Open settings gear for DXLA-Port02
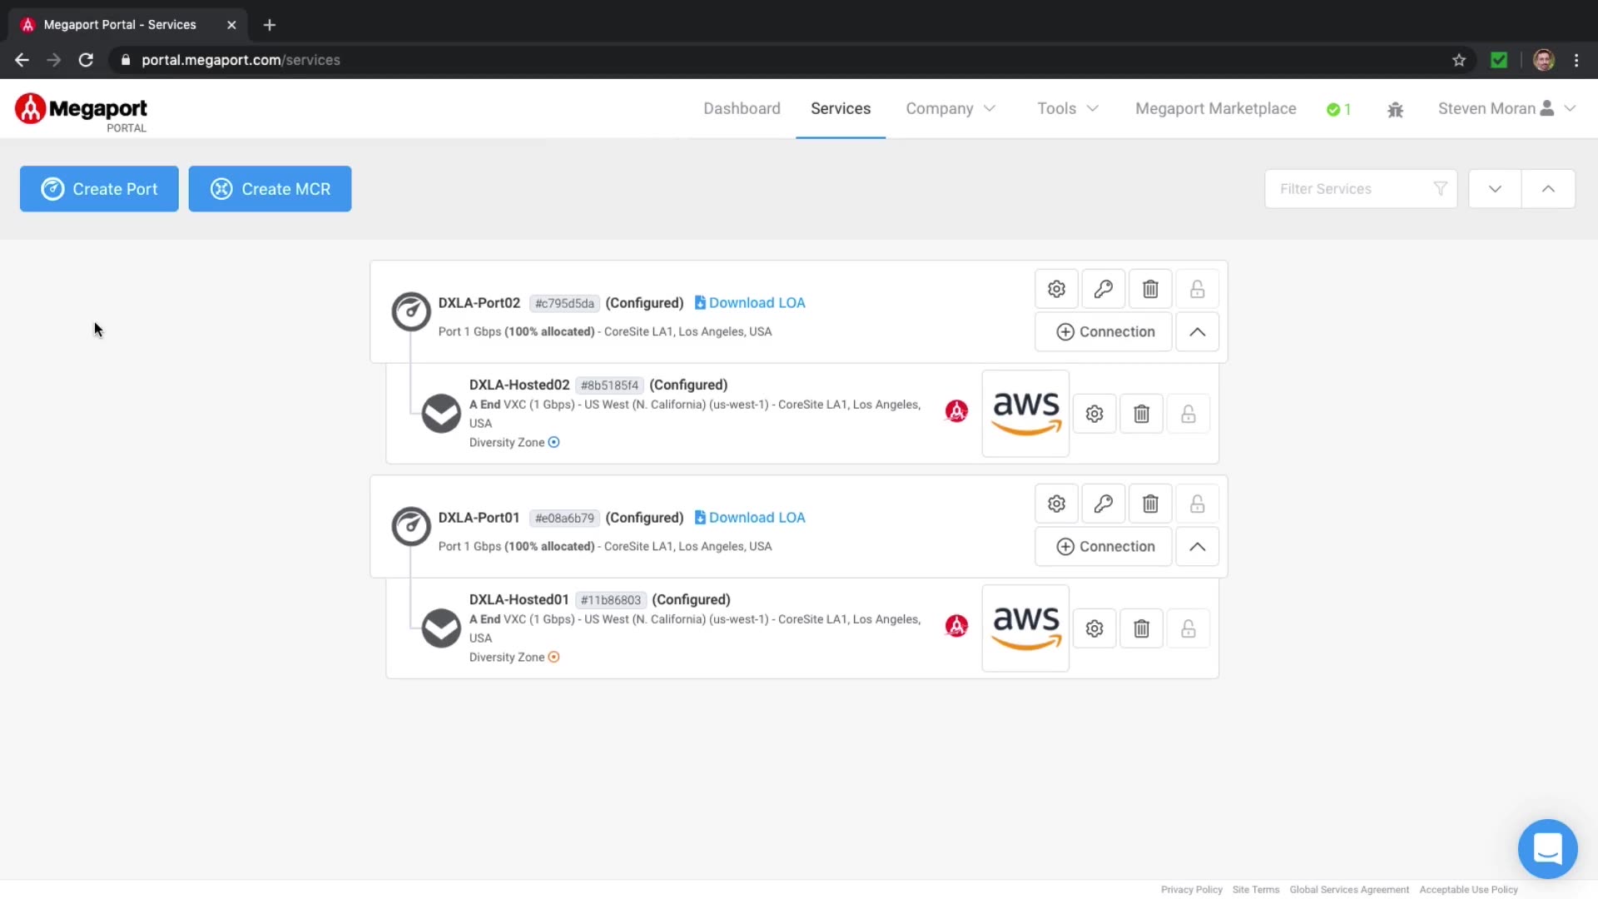The width and height of the screenshot is (1598, 899). 1056,289
